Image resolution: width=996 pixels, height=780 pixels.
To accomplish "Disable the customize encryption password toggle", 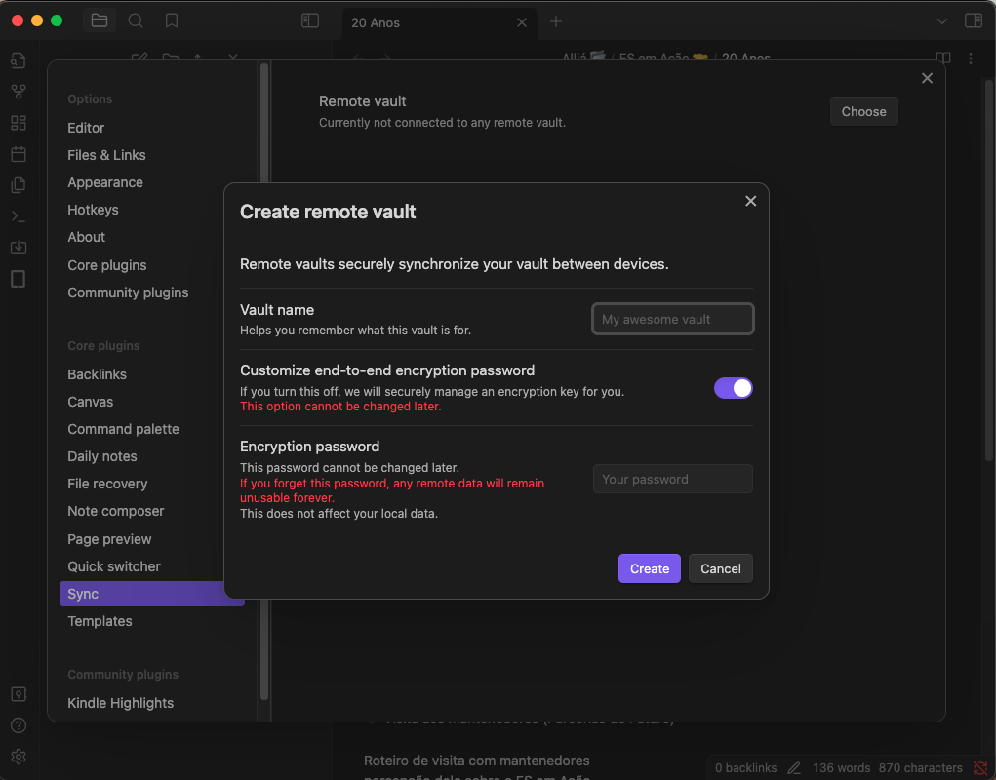I will (x=733, y=387).
